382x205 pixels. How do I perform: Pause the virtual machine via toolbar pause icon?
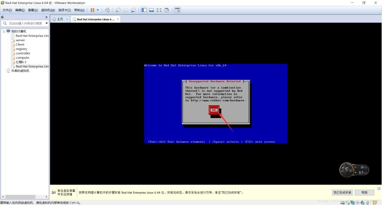92,10
